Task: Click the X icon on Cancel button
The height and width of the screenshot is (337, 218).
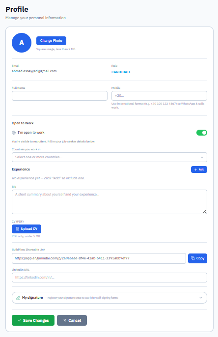Action: point(65,320)
